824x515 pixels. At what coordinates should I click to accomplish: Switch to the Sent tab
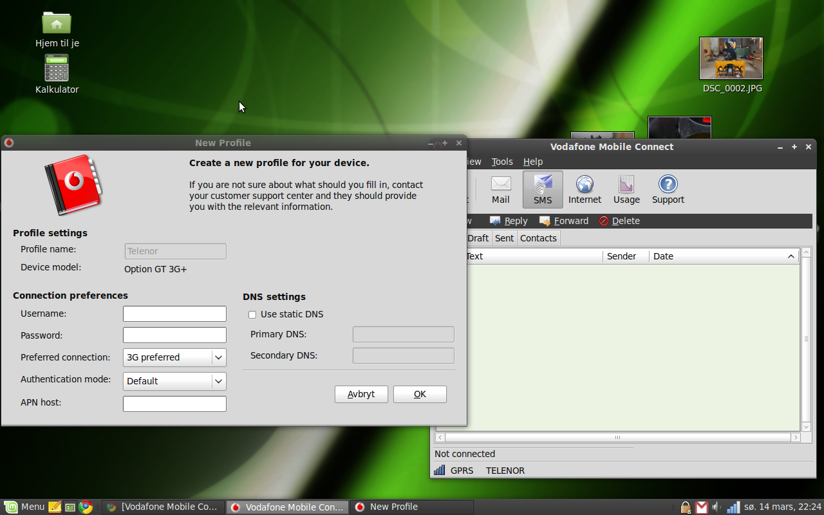tap(504, 238)
